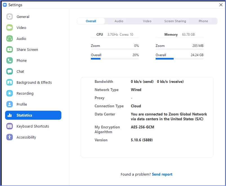Select the Statistics label

click(x=24, y=115)
